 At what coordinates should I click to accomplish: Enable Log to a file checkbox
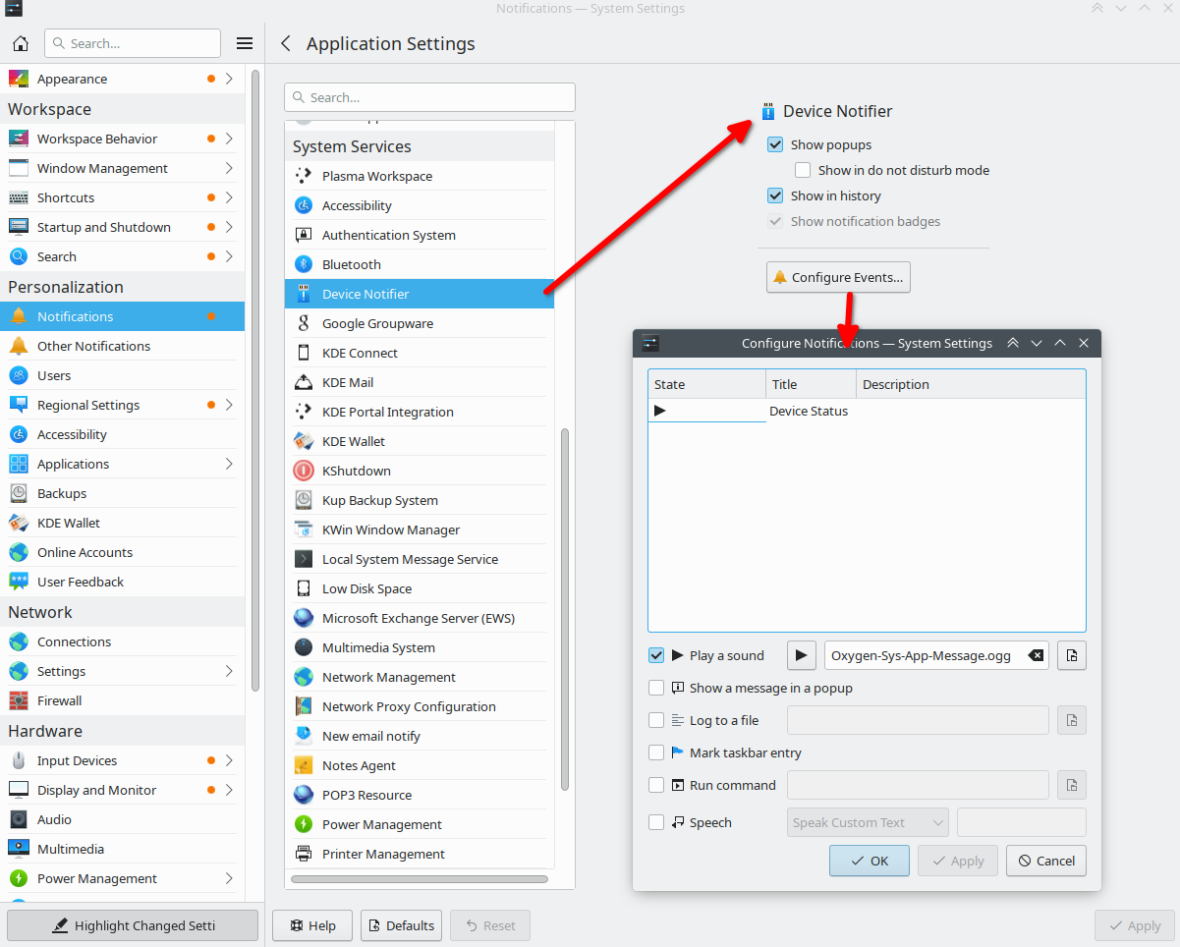coord(656,720)
